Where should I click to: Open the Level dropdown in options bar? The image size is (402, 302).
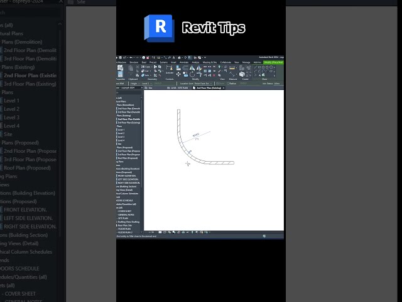147,84
